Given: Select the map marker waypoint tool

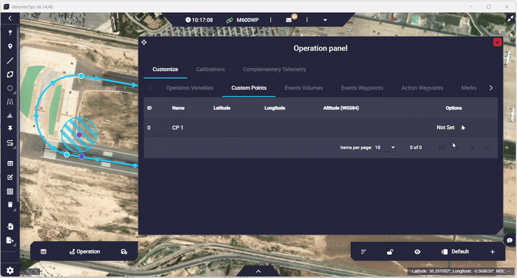Looking at the screenshot, I should 10,47.
